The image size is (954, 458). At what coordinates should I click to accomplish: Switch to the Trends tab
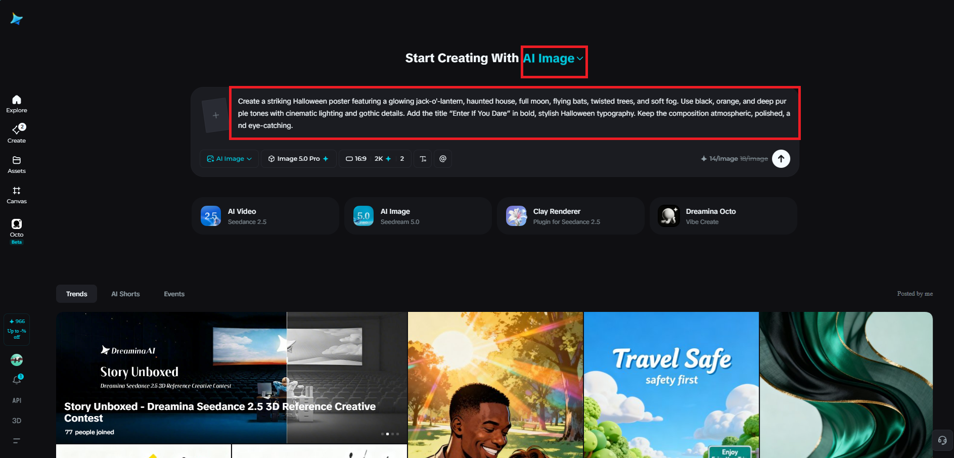[76, 294]
